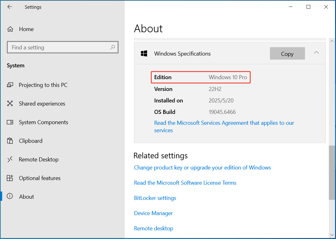This screenshot has height=239, width=336.
Task: Click the System Components icon
Action: 10,122
